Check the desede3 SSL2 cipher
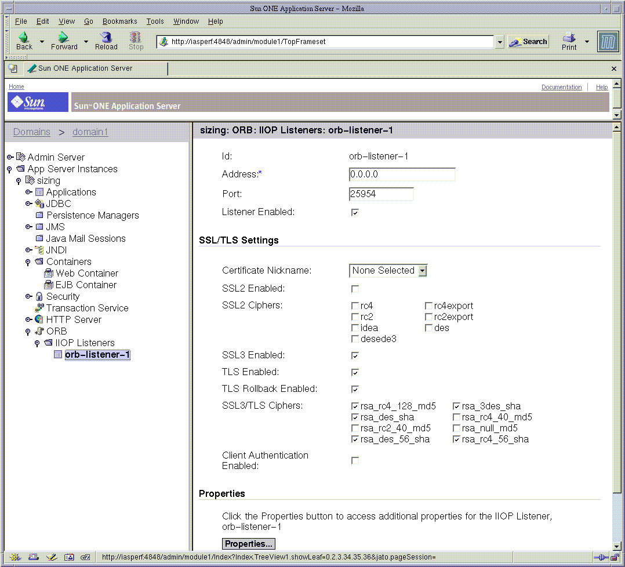 click(355, 339)
